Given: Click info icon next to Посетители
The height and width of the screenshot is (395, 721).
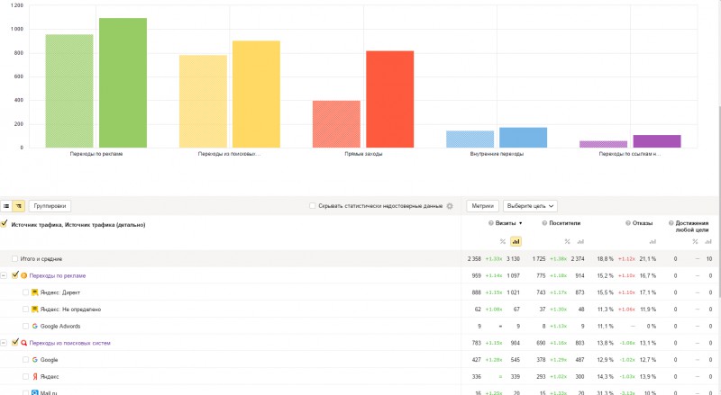Looking at the screenshot, I should point(544,223).
